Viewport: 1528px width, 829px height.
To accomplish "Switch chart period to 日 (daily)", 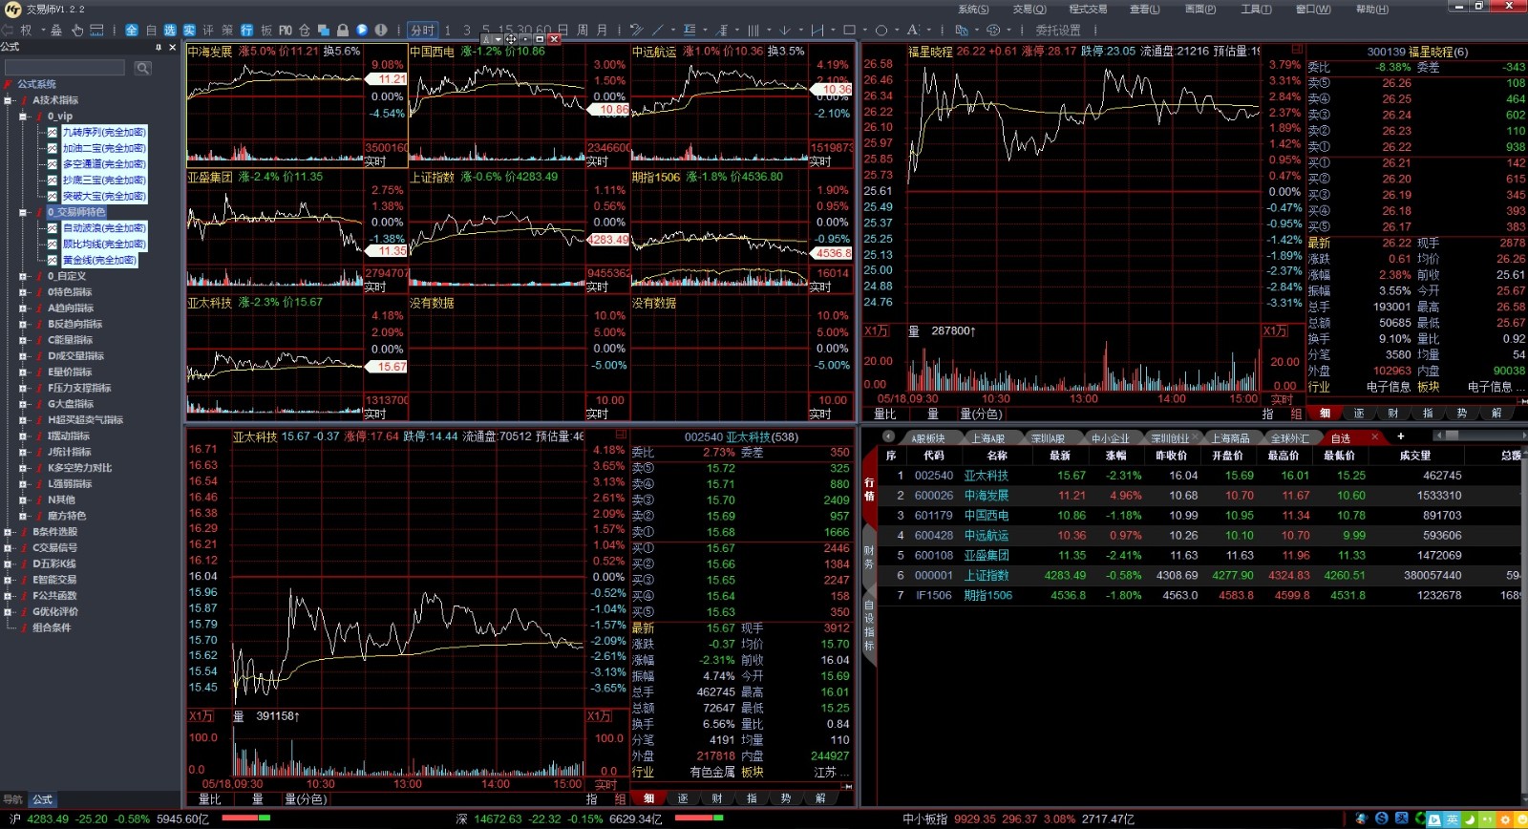I will [x=563, y=31].
